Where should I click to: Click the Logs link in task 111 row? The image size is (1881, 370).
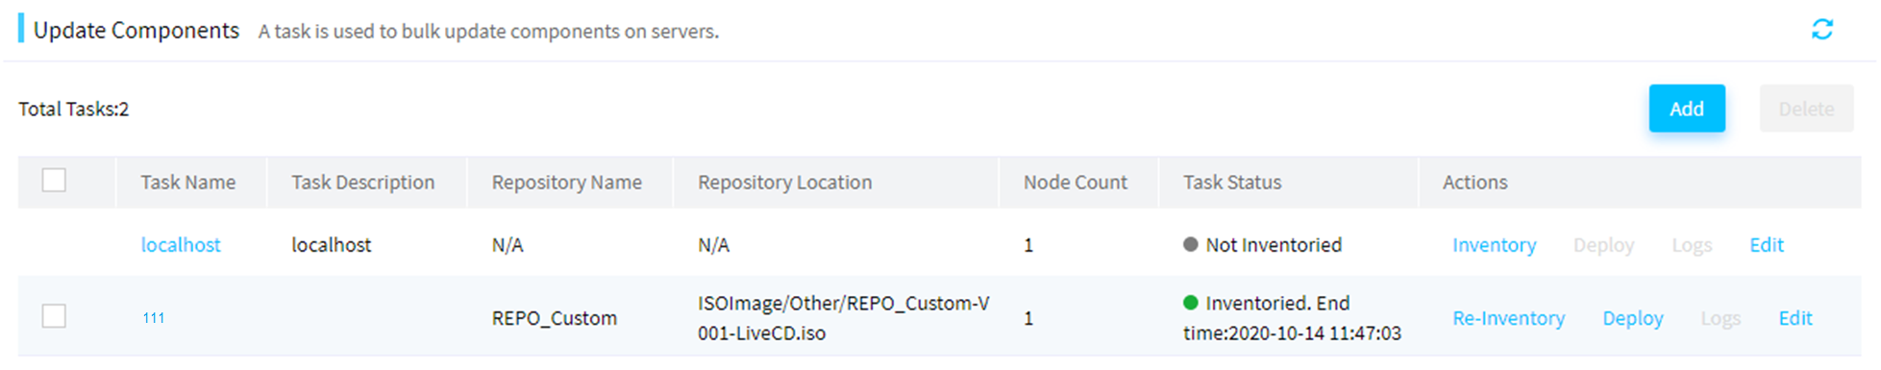click(1720, 318)
